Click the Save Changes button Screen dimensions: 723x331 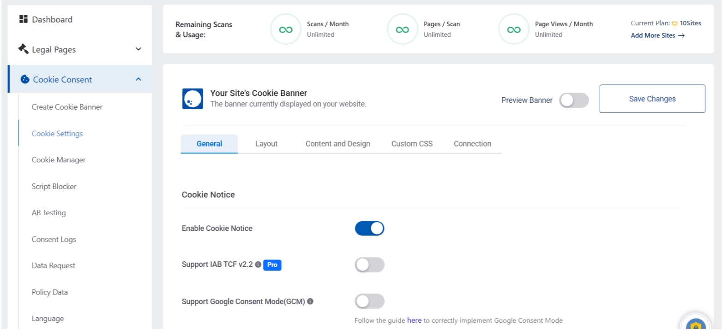pos(652,99)
